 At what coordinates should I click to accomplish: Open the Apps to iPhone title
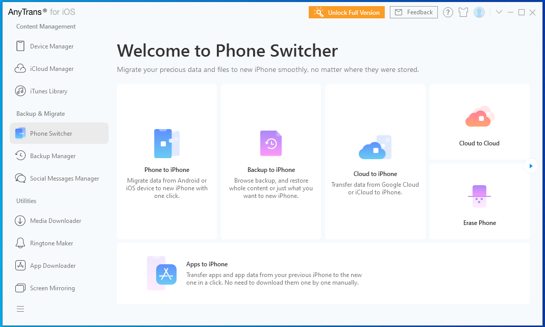(x=207, y=264)
